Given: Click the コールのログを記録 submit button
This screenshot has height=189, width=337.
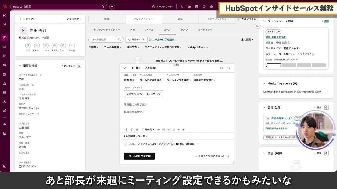Looking at the screenshot, I should click(139, 156).
